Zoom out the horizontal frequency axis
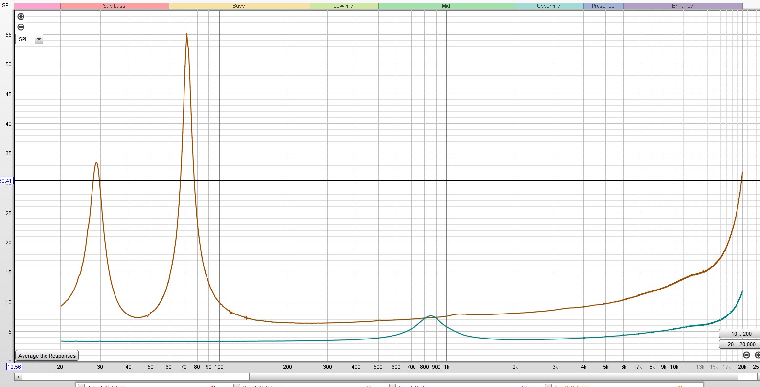The image size is (760, 387). click(746, 355)
